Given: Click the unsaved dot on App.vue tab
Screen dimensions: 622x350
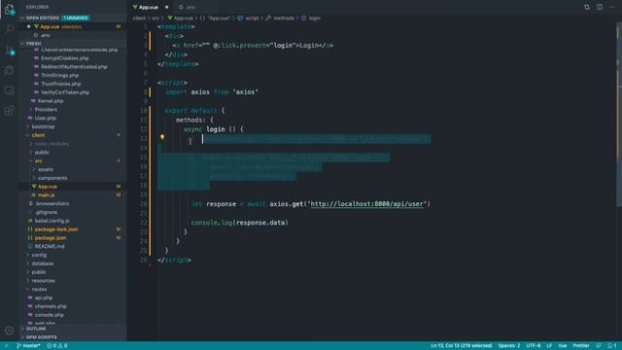Looking at the screenshot, I should click(166, 7).
